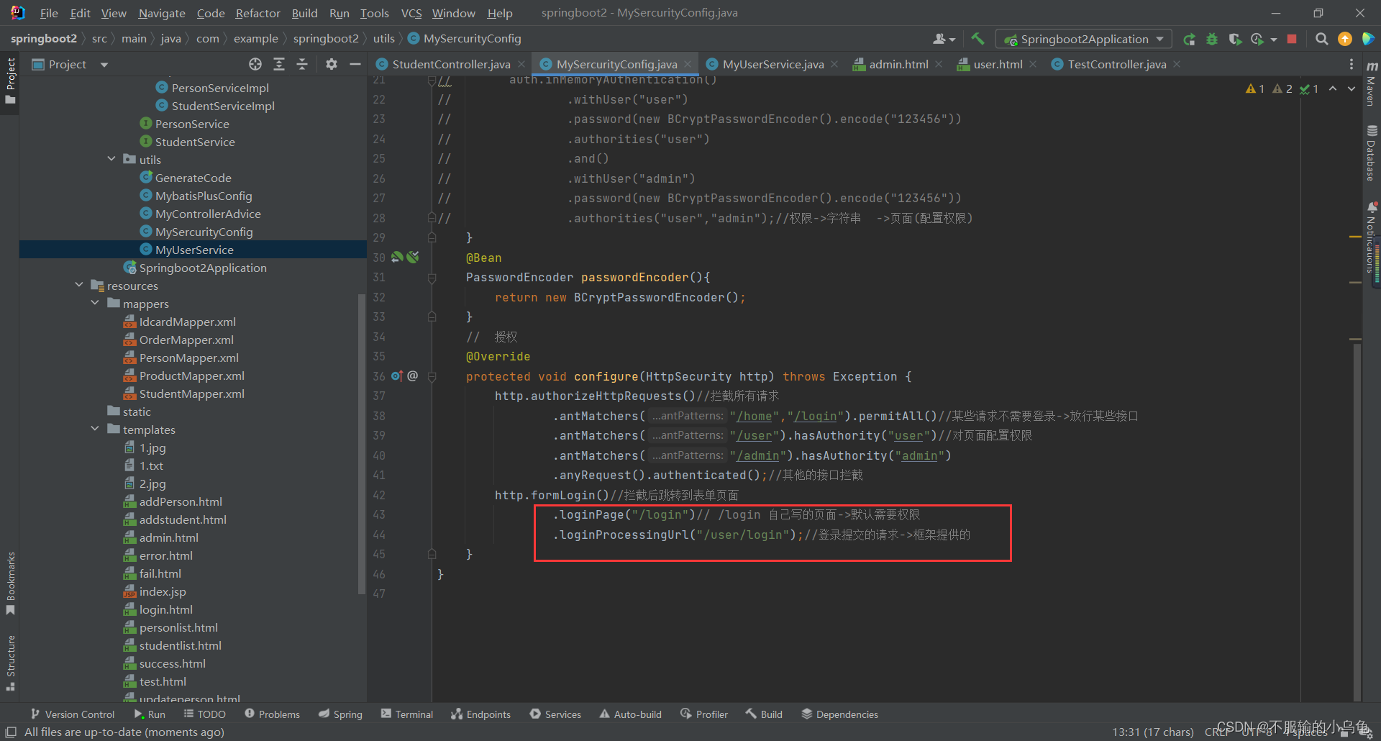Screen dimensions: 1381x741
Task: Click the editor vertical scrollbar
Action: (1357, 522)
